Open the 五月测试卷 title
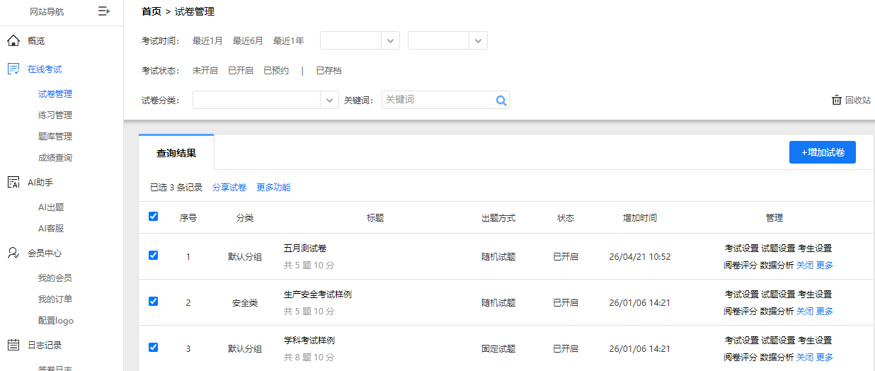 coord(305,249)
